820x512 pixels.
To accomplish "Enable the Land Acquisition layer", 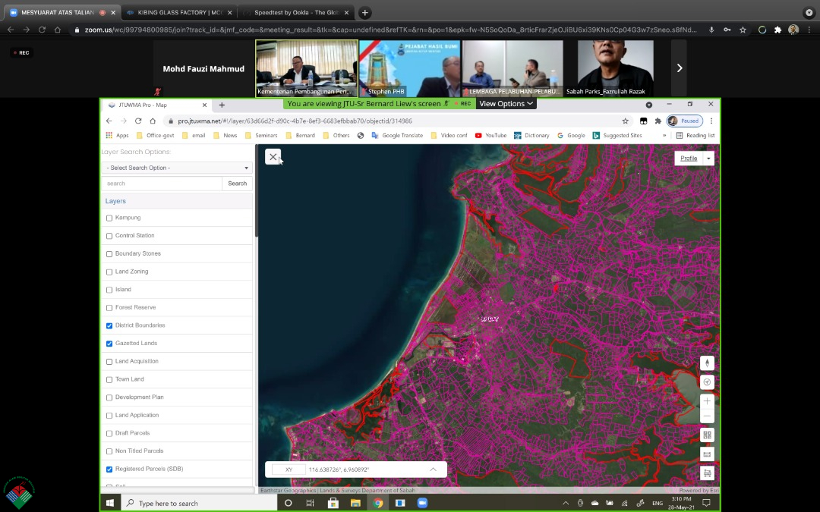I will [x=109, y=362].
